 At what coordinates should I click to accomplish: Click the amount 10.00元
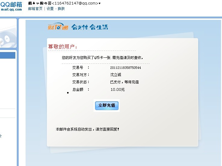118,90
